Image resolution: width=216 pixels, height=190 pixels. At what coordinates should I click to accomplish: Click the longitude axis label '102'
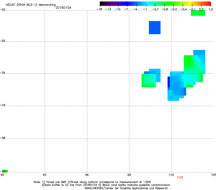click(x=171, y=175)
